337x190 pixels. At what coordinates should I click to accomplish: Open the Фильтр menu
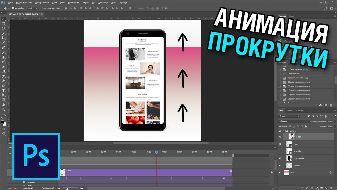tap(86, 2)
